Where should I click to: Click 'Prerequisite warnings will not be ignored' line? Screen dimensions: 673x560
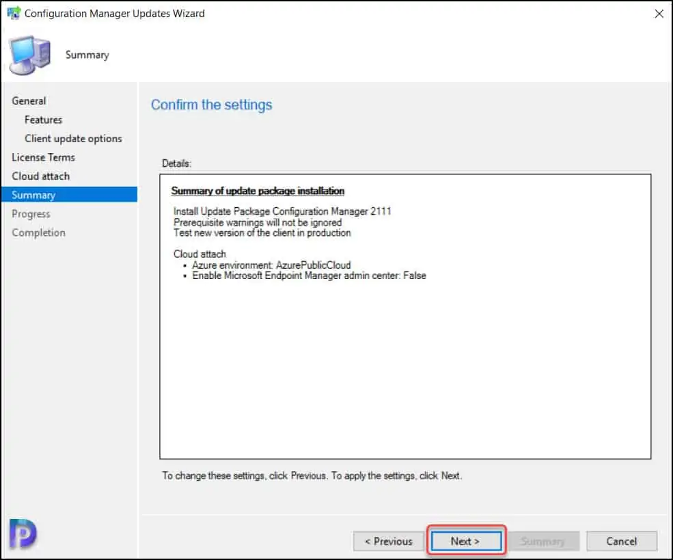click(258, 222)
